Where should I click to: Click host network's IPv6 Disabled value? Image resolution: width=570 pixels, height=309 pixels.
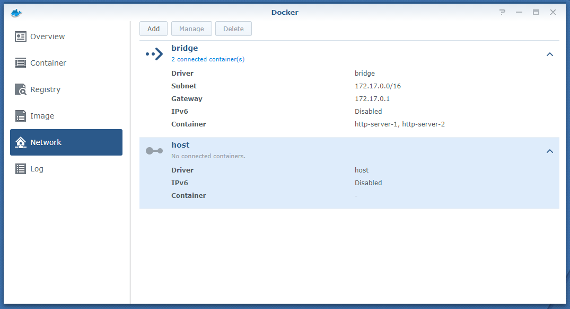pos(368,183)
